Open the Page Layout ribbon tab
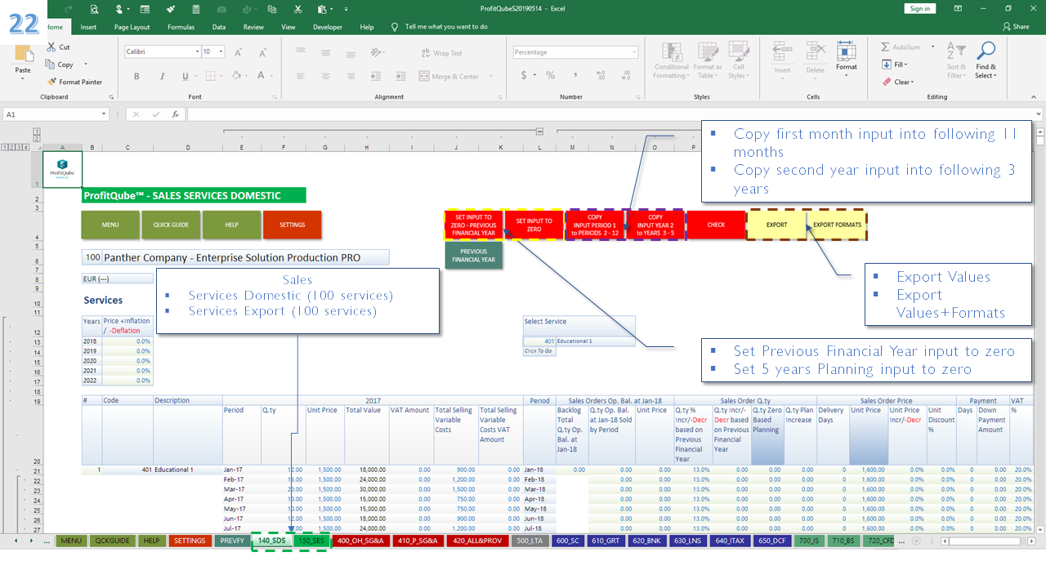 (132, 26)
